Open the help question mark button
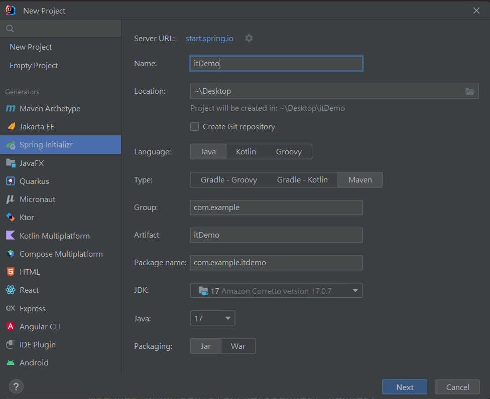490x399 pixels. point(16,386)
